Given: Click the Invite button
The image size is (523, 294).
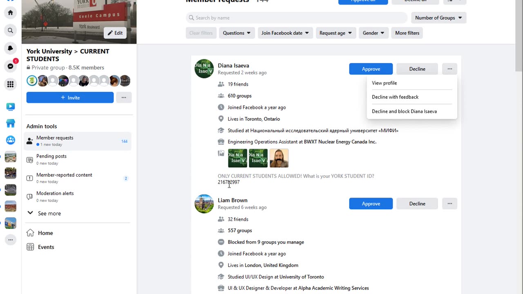Looking at the screenshot, I should point(70,98).
